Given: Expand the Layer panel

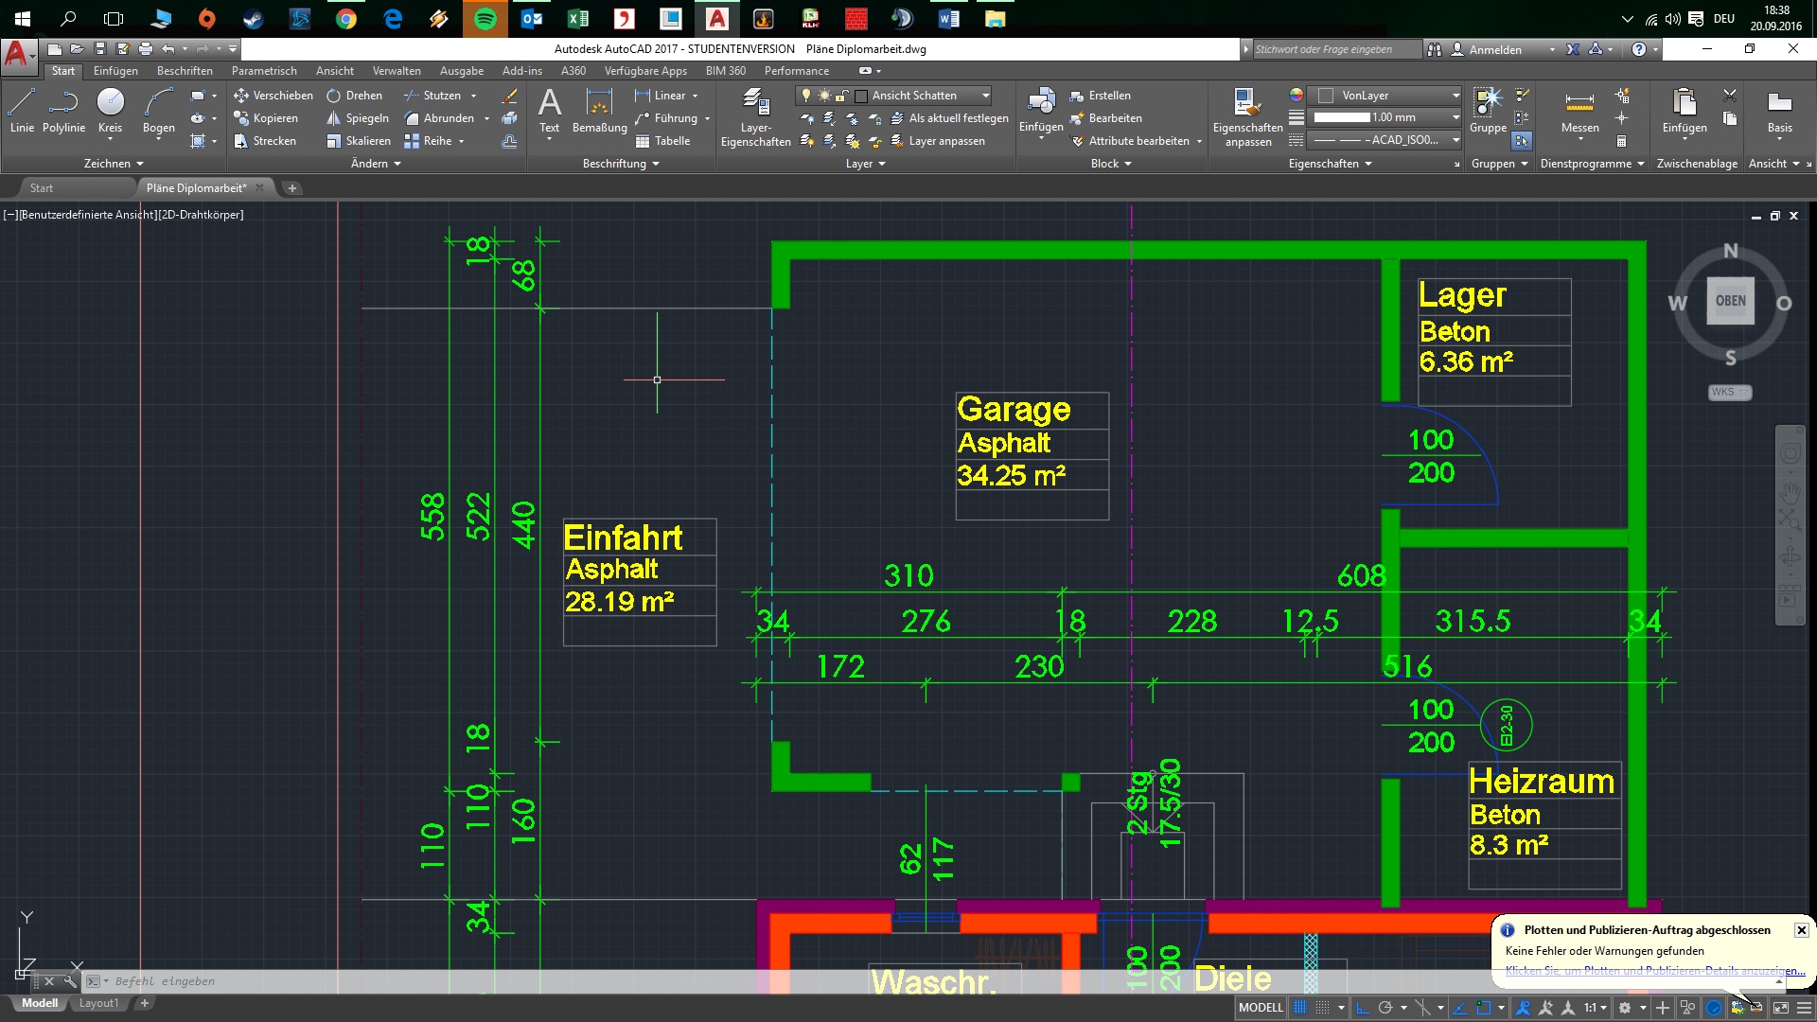Looking at the screenshot, I should pos(865,164).
